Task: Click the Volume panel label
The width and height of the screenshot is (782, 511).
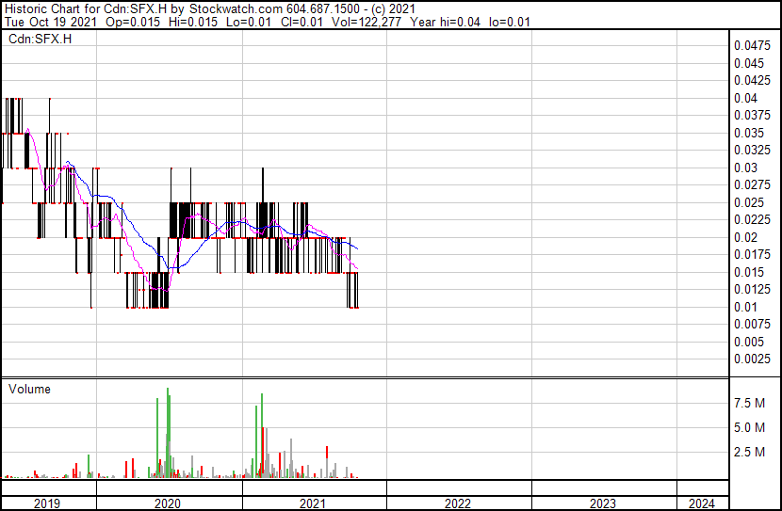Action: (x=29, y=389)
